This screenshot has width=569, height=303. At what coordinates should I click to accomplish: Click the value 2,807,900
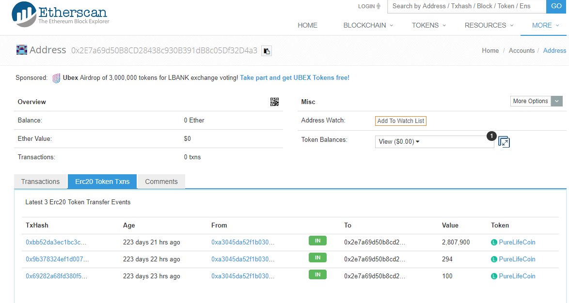(456, 242)
